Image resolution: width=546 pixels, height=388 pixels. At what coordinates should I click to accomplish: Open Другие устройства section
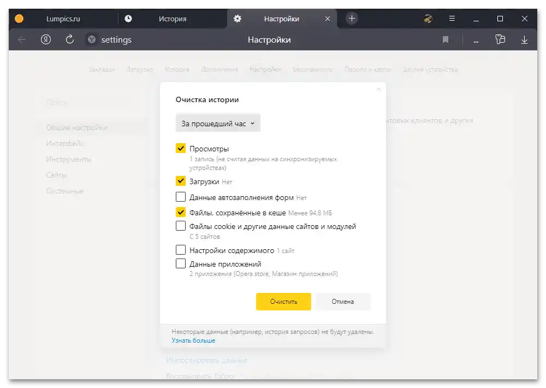point(430,69)
